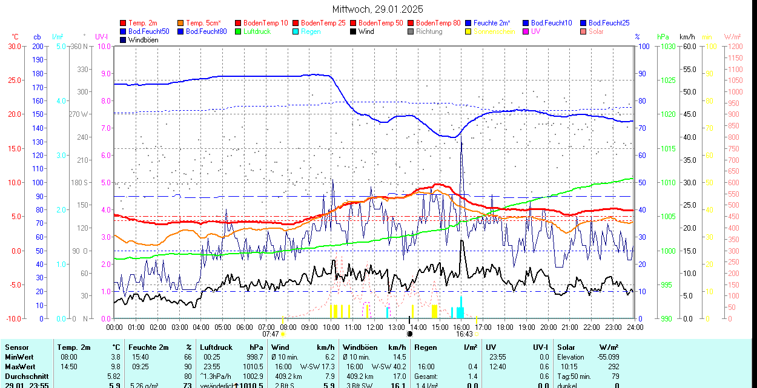Viewport: 757px width, 388px height.
Task: Click the sunset icon beside 16:43
Action: point(476,334)
